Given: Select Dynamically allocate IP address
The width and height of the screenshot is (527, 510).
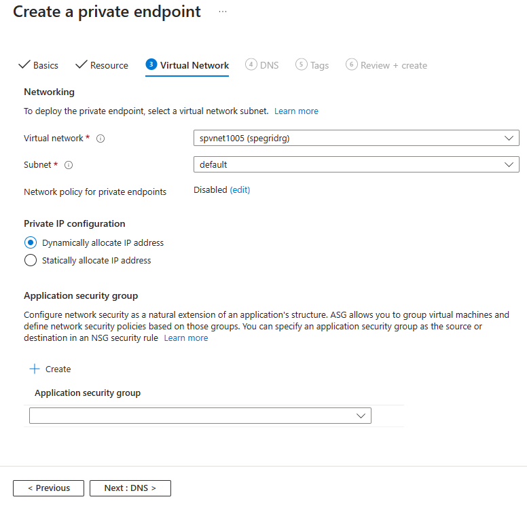Looking at the screenshot, I should (x=30, y=242).
